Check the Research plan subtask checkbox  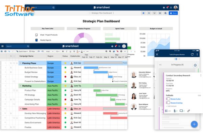(168, 99)
